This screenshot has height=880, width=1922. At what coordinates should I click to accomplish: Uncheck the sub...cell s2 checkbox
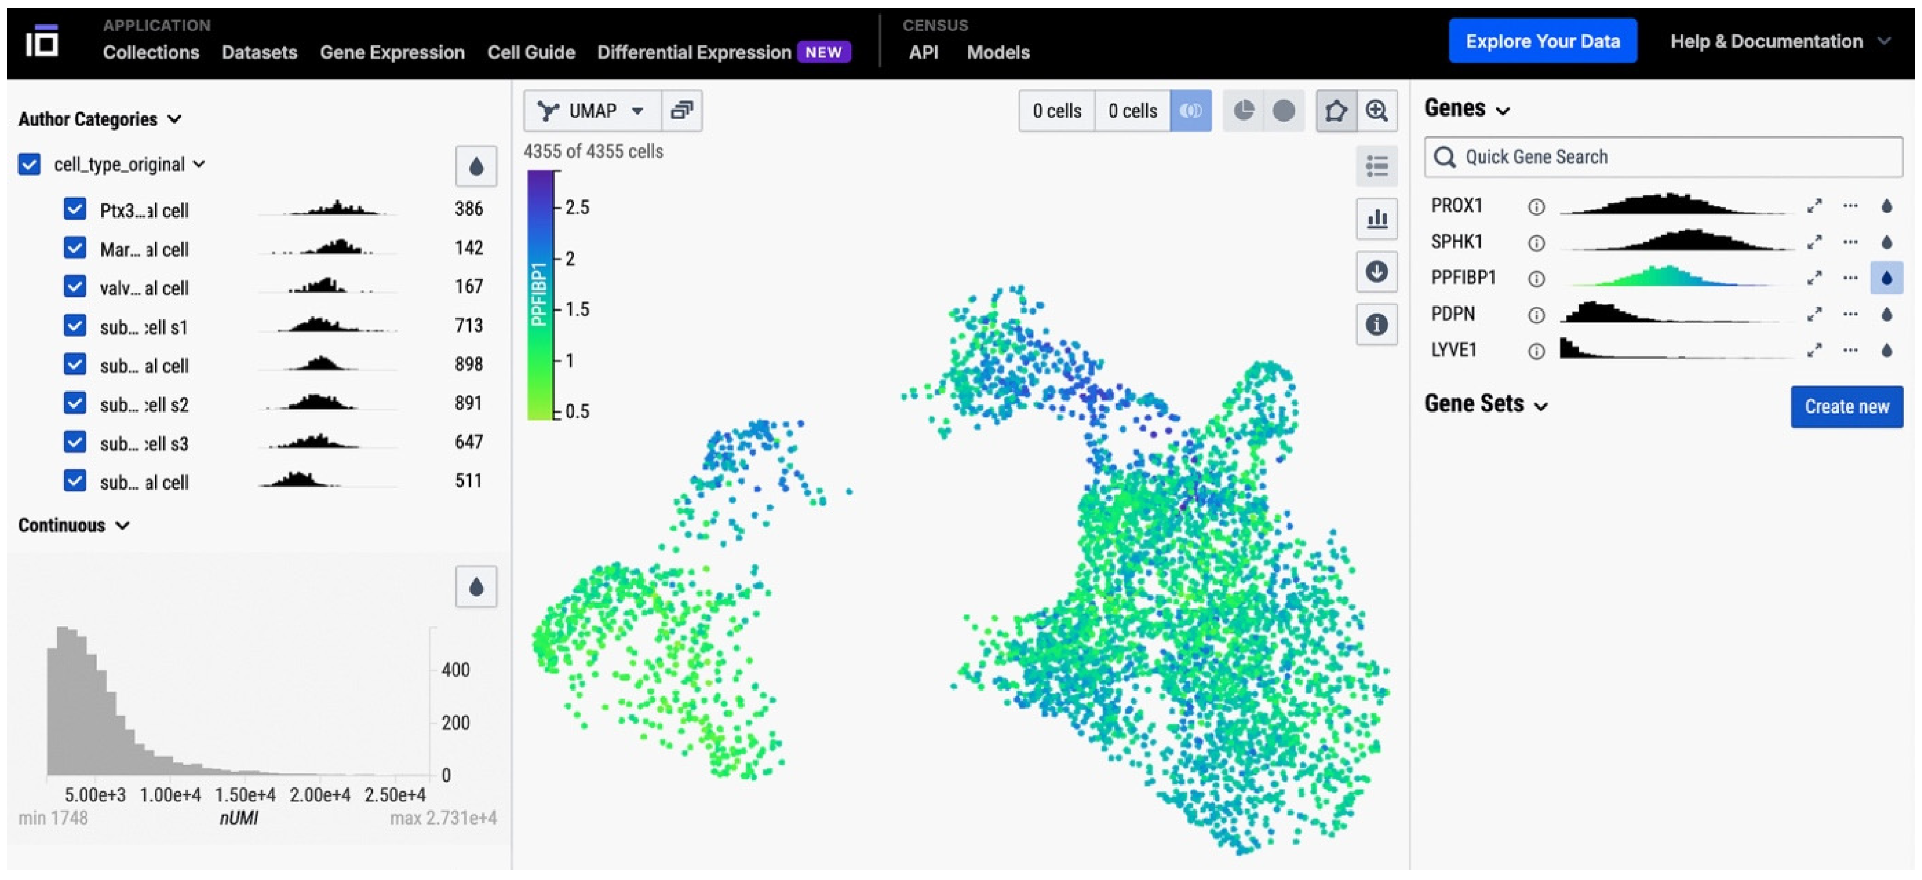(75, 403)
